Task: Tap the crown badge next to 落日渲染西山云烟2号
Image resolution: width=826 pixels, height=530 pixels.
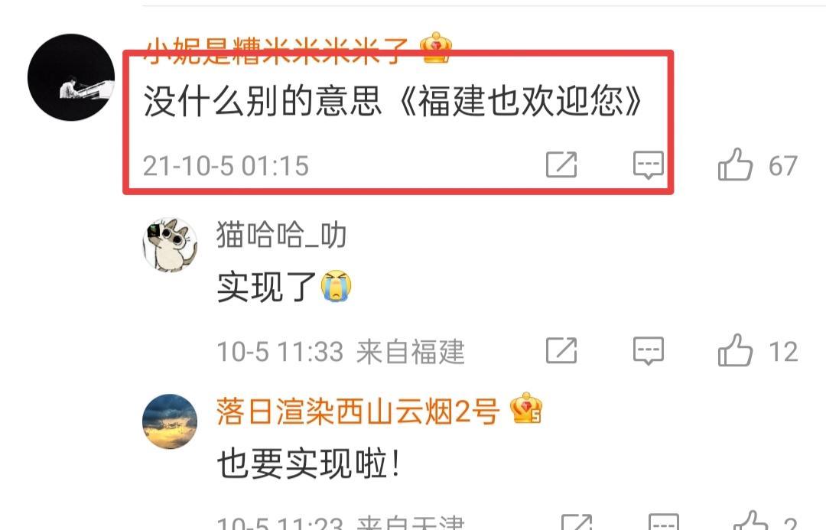Action: 525,408
